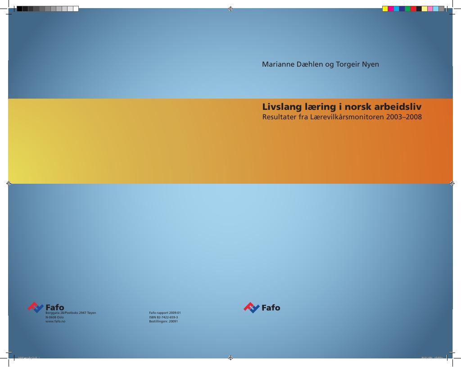Click the Fafo logo above the Borggata address

pos(45,307)
